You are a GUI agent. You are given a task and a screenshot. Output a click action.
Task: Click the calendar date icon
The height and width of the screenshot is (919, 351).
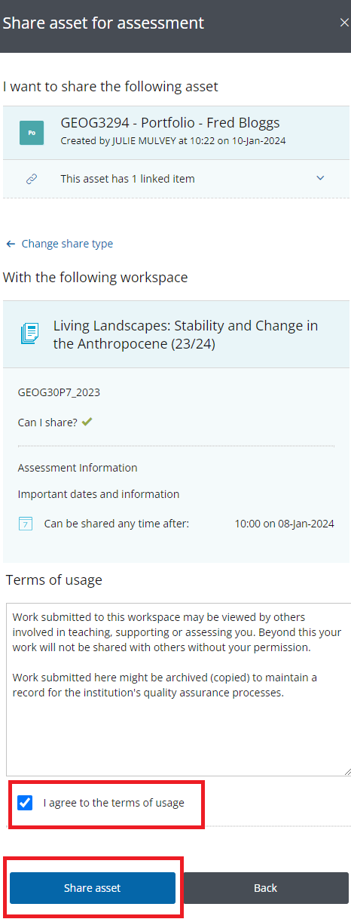click(25, 524)
